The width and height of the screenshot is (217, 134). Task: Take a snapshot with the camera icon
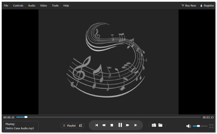[x=154, y=125]
